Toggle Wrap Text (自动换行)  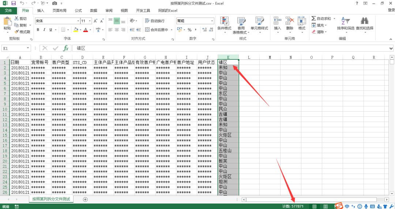155,21
